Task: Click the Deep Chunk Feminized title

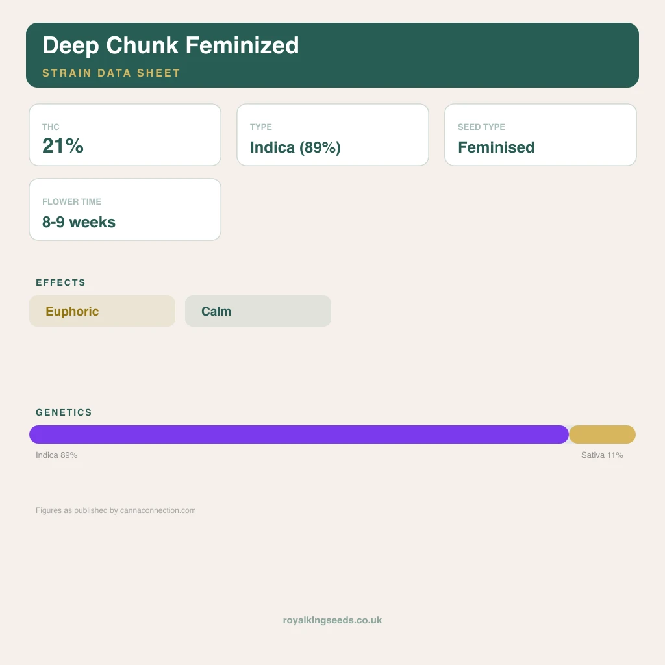Action: (x=171, y=46)
